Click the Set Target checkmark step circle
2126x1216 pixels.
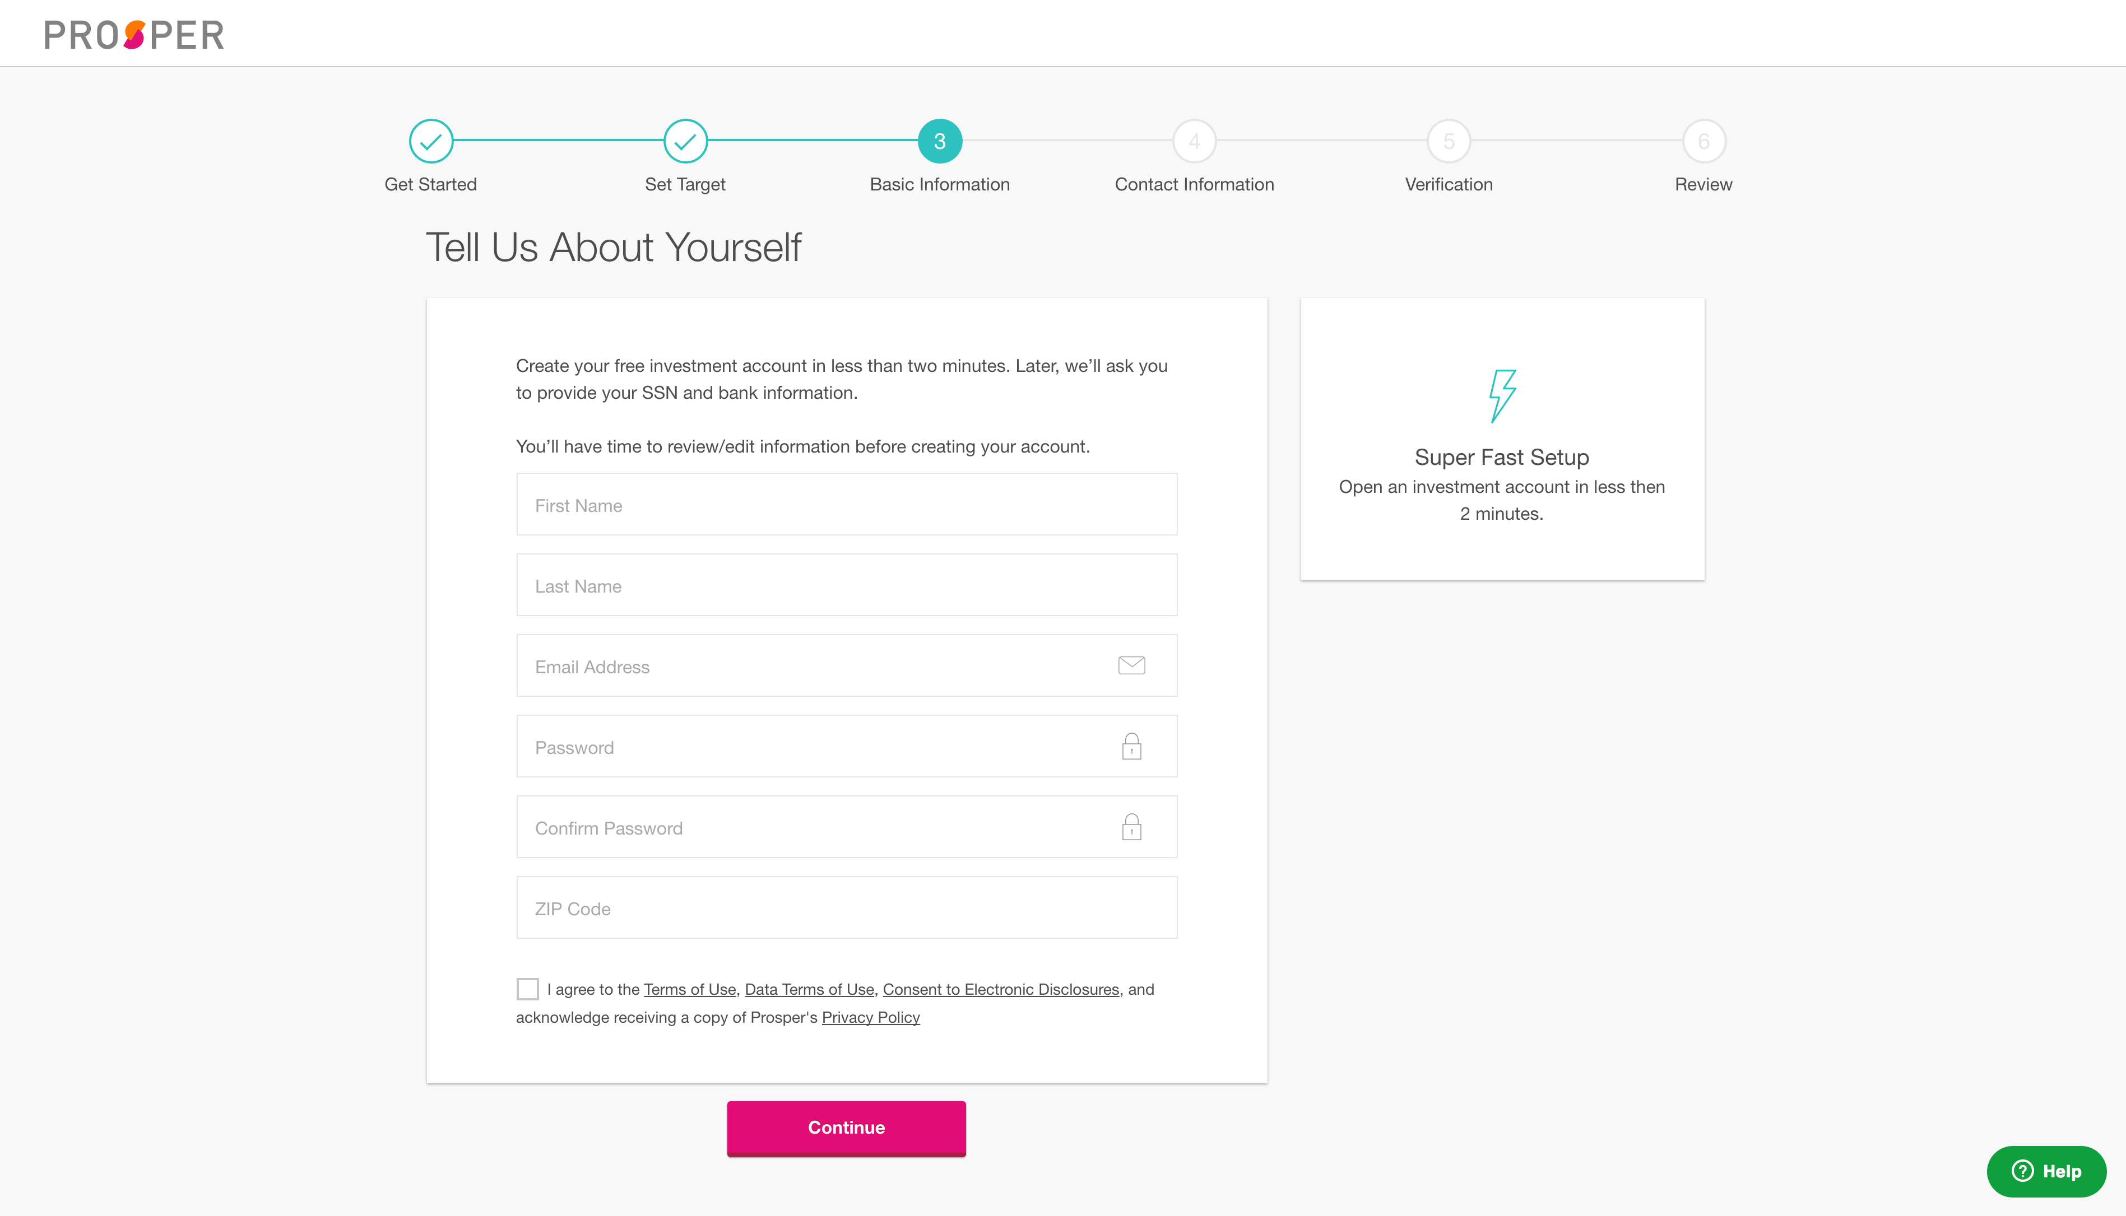pos(685,141)
